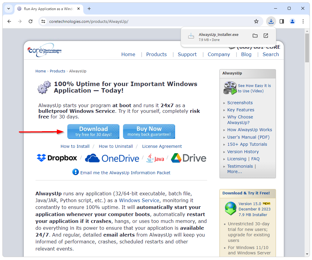Click the scrollbar up arrow
312x260 pixels.
coord(307,31)
